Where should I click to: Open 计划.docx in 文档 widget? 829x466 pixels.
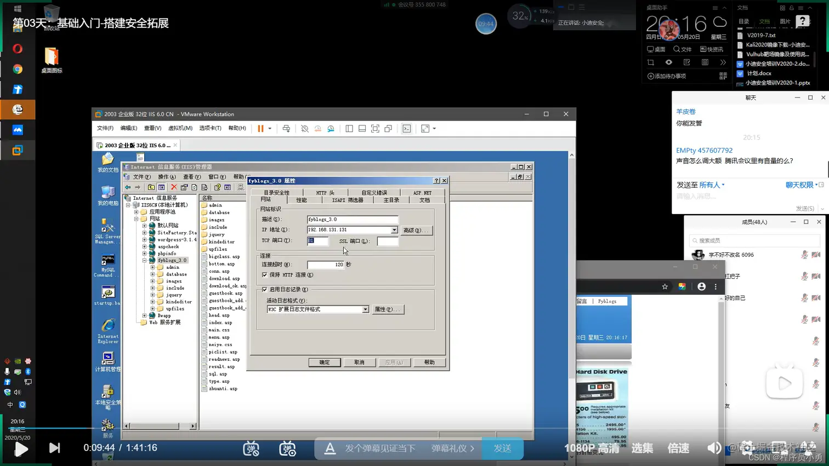tap(759, 73)
